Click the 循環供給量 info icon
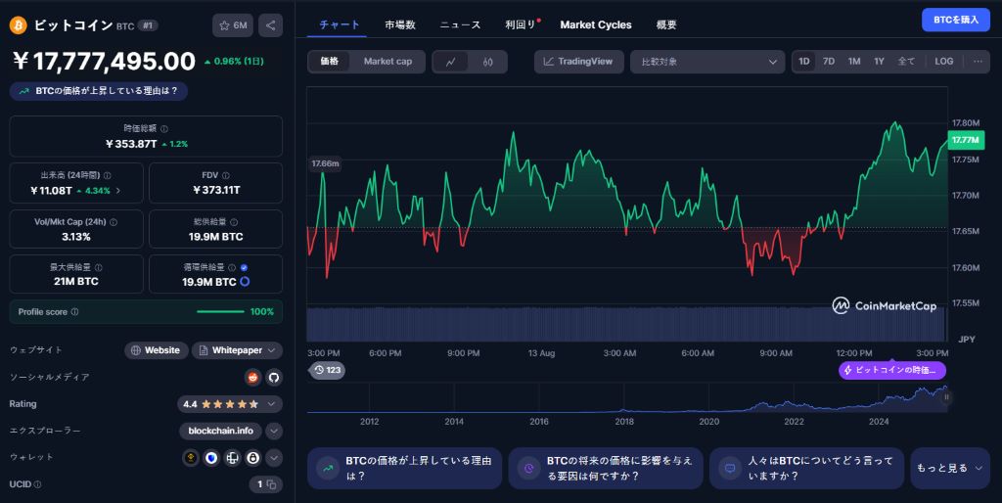The width and height of the screenshot is (1002, 503). click(232, 268)
